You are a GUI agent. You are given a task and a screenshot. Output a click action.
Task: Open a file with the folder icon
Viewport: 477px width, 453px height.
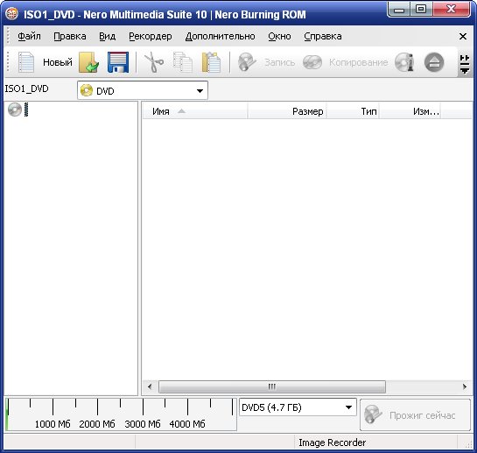coord(88,62)
